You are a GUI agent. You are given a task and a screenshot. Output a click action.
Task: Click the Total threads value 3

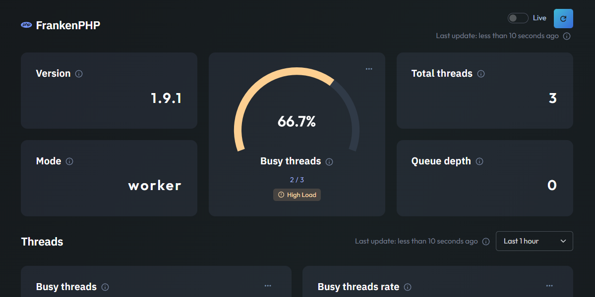pos(553,99)
